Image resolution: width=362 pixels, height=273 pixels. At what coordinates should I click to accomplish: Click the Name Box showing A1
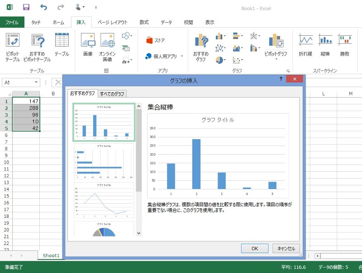pos(19,83)
